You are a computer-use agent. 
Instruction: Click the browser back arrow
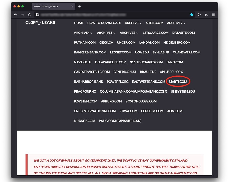coord(16,15)
